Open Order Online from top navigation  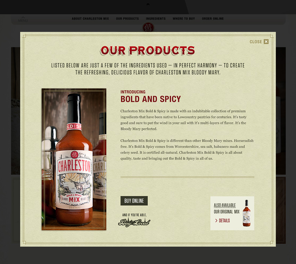[x=213, y=19]
